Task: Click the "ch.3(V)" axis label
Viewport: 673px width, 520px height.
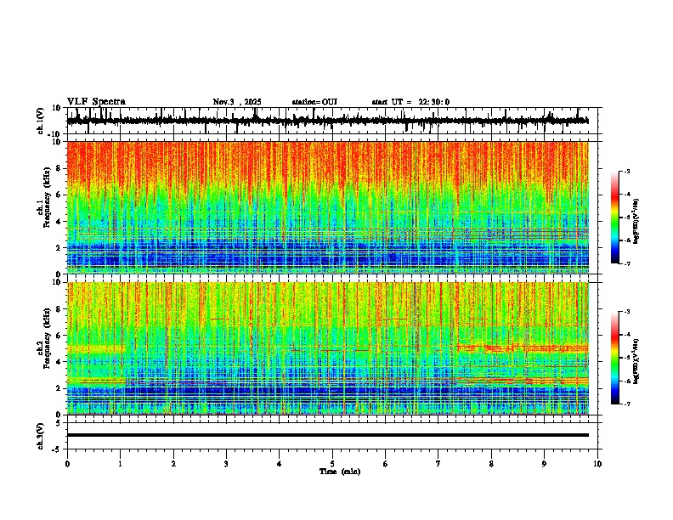Action: point(41,436)
